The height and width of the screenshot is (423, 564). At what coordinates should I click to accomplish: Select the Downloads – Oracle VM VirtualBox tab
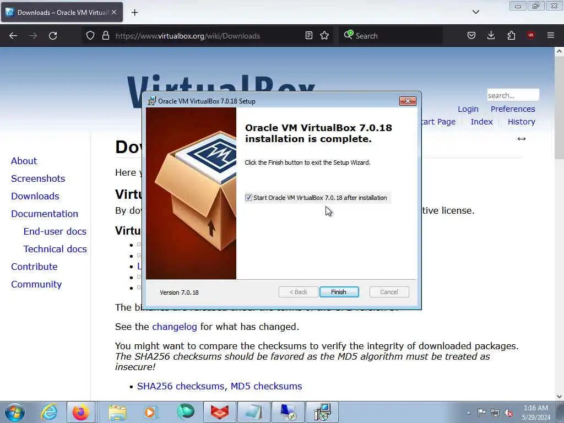click(x=62, y=13)
